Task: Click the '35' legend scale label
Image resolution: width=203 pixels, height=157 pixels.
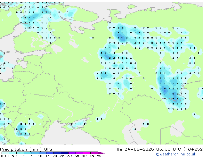Action: click(x=77, y=156)
